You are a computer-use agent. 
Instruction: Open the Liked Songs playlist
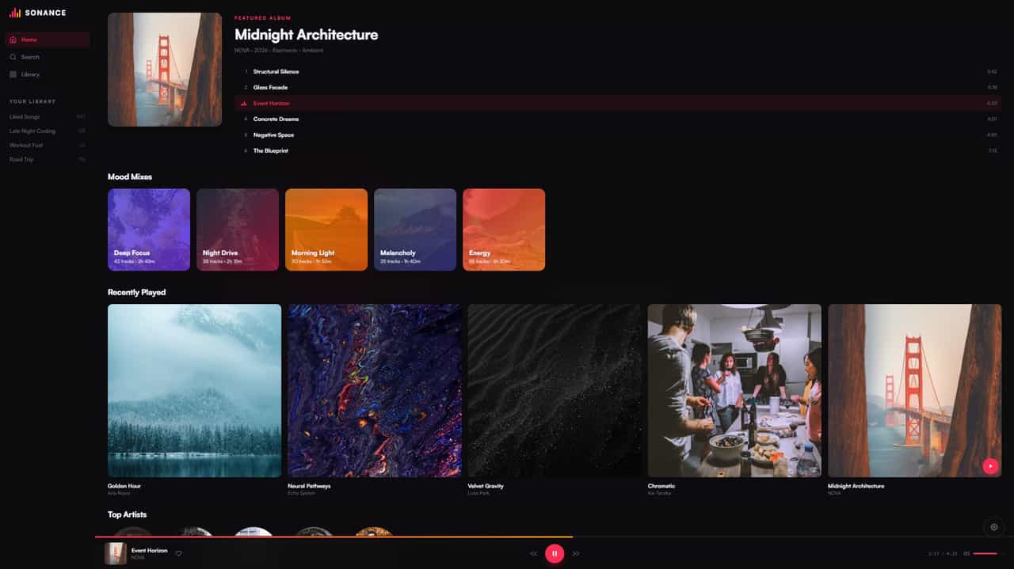[x=25, y=116]
